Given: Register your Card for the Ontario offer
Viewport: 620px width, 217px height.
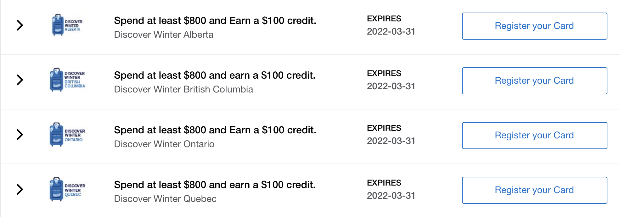Looking at the screenshot, I should [534, 136].
